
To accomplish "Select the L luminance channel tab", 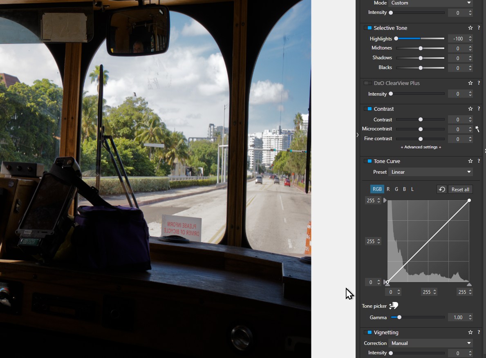I will 412,189.
